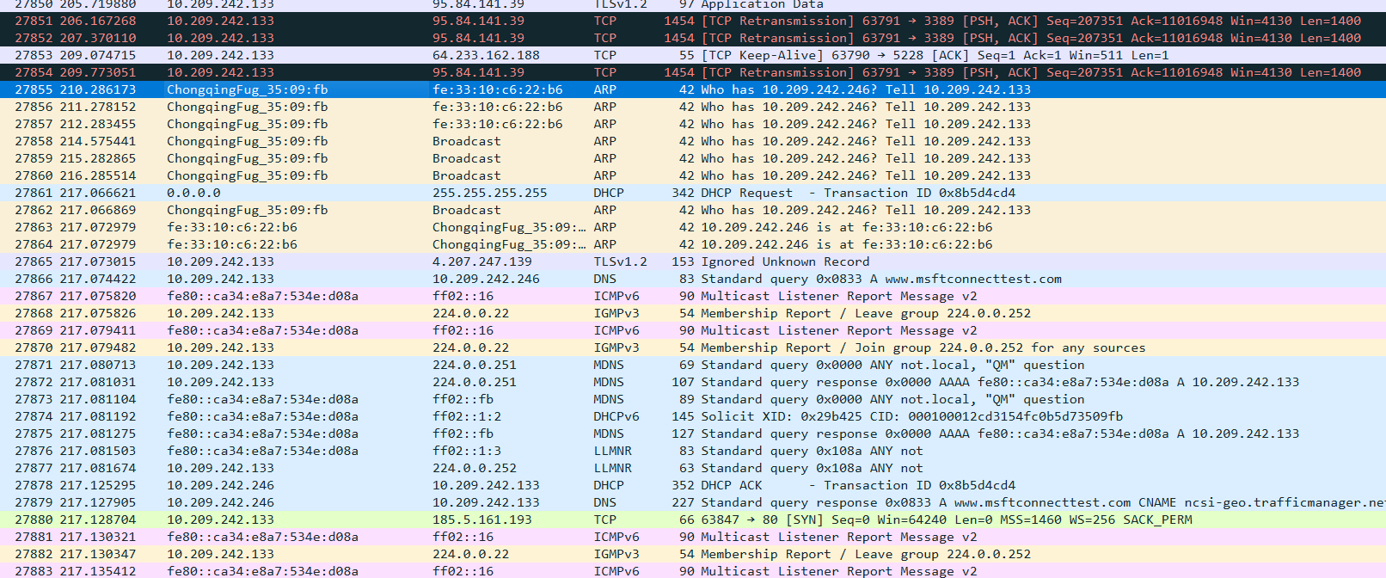The image size is (1386, 578).
Task: Click packet 27880 TCP SYN row
Action: pyautogui.click(x=688, y=520)
